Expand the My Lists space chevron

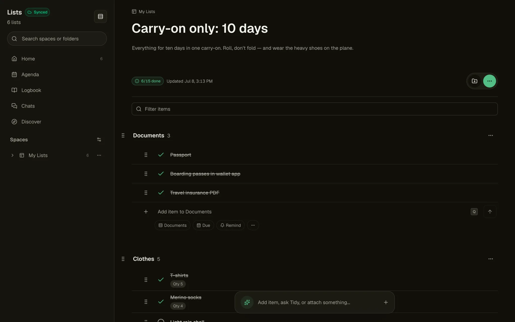(x=12, y=155)
